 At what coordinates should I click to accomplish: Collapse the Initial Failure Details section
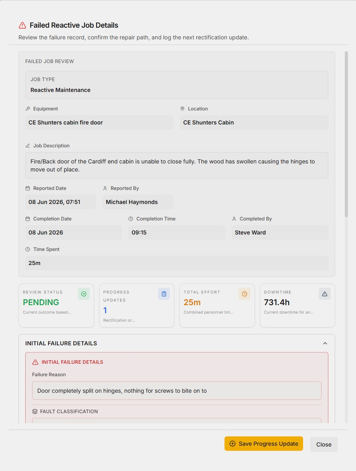click(x=325, y=343)
